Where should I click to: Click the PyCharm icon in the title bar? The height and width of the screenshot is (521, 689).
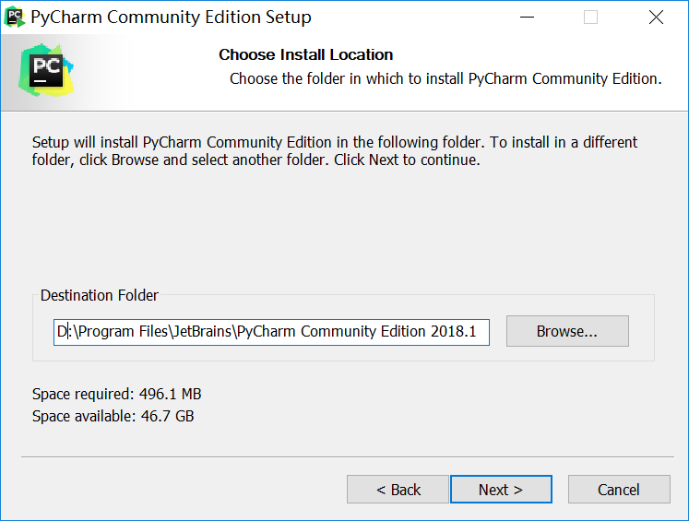click(15, 17)
